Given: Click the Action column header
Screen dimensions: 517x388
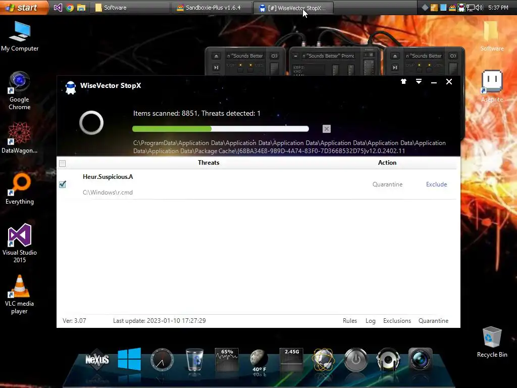Looking at the screenshot, I should click(387, 163).
